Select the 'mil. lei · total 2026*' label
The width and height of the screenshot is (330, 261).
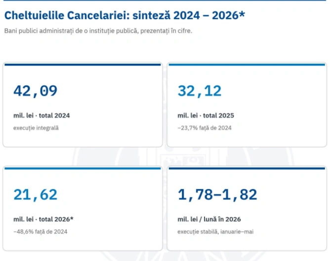[43, 219]
